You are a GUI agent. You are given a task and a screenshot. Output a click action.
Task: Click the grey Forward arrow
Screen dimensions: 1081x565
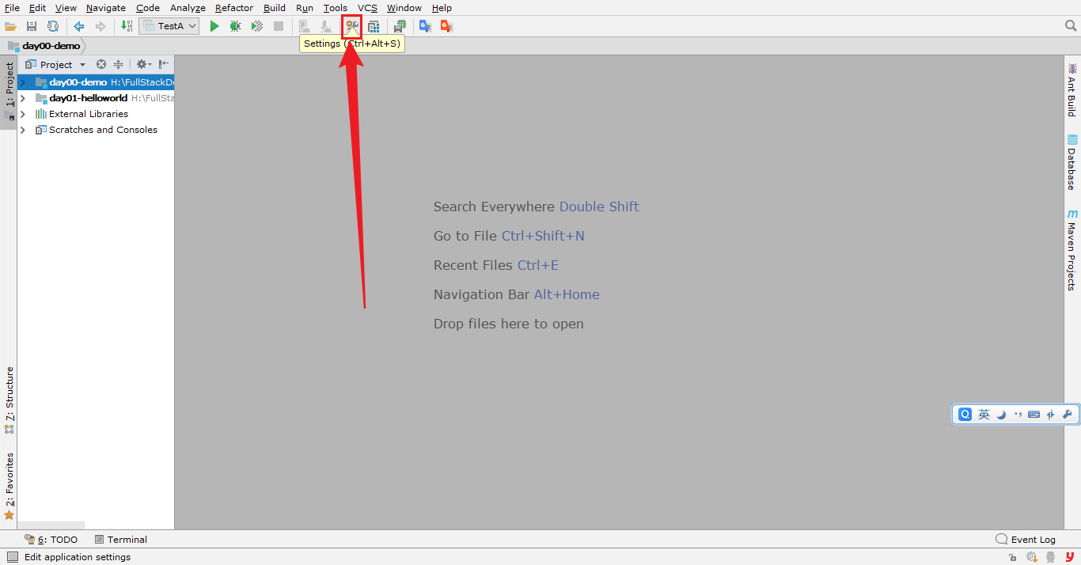pos(100,26)
